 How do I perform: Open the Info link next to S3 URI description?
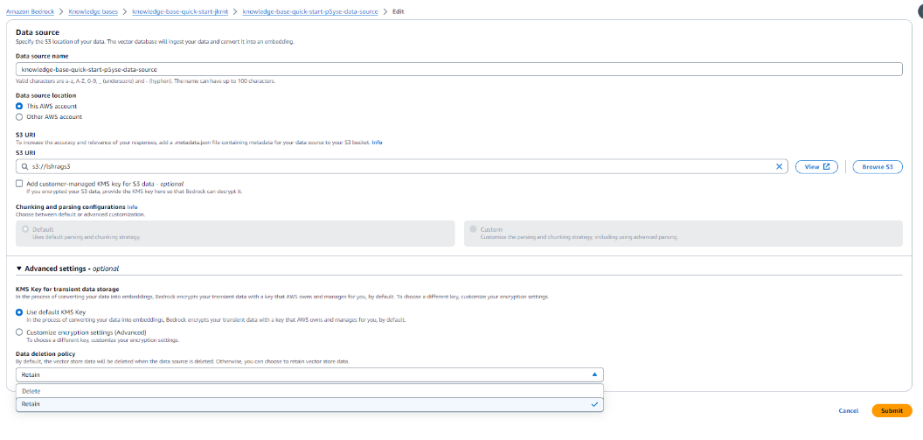pyautogui.click(x=377, y=142)
